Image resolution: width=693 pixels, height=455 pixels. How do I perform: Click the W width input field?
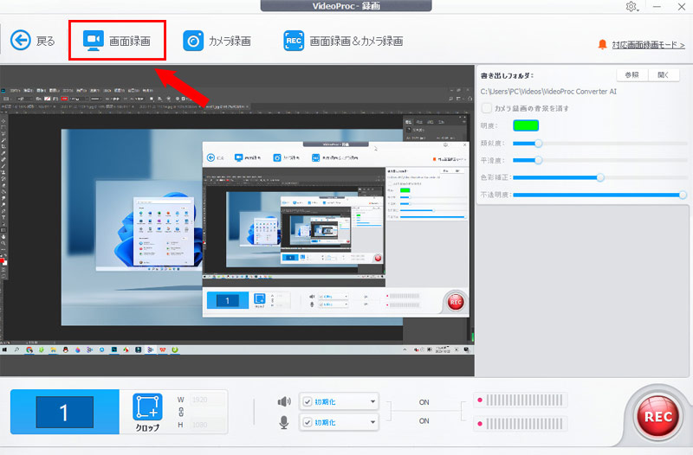pyautogui.click(x=207, y=400)
